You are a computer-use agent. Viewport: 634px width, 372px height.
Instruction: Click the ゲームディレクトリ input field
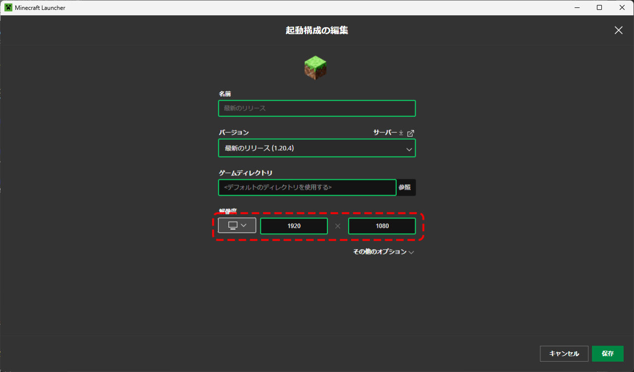click(x=307, y=187)
